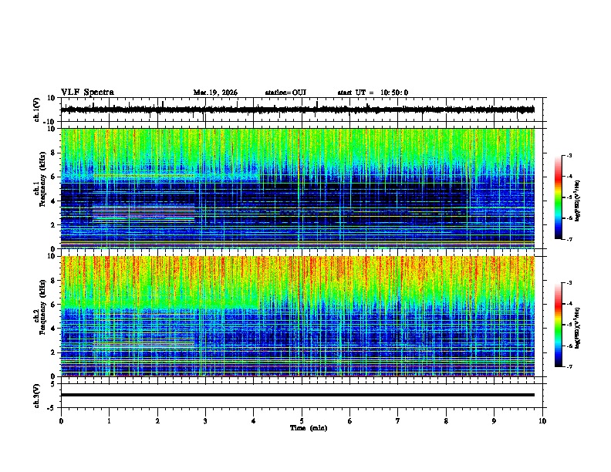Viewport: 611px width, 472px height.
Task: Click time axis tick label "1"
Action: (109, 421)
